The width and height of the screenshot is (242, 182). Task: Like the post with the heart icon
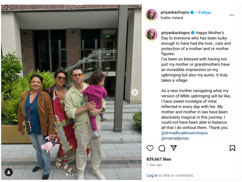(150, 148)
